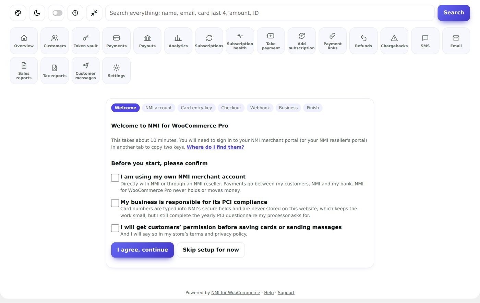Click the Search button
The width and height of the screenshot is (480, 303).
454,13
